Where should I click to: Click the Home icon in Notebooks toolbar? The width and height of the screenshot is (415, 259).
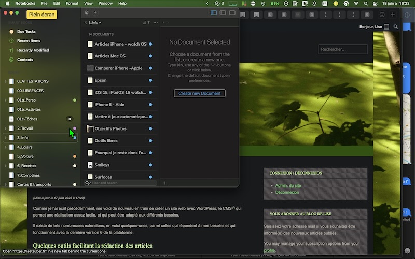point(87,12)
